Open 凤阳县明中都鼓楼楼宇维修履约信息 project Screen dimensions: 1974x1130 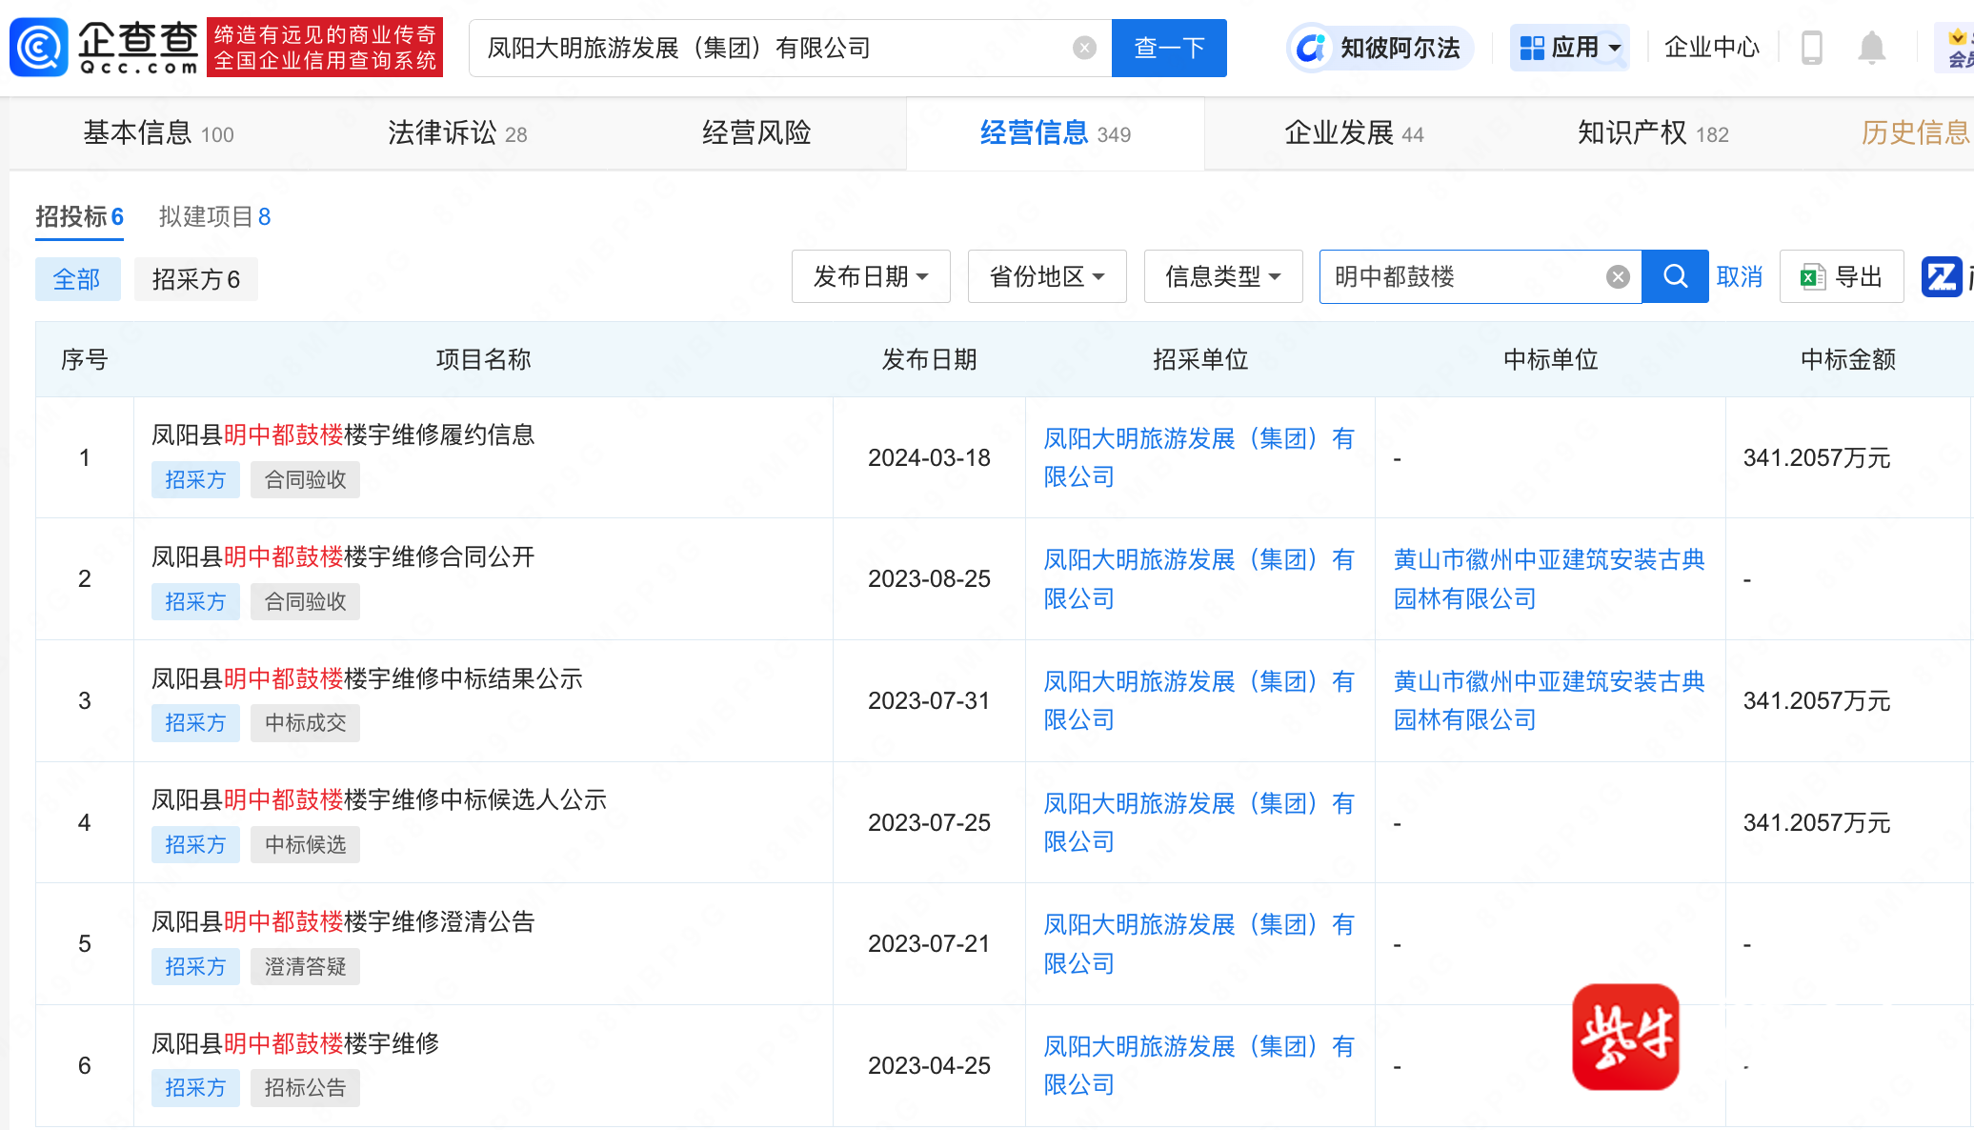pyautogui.click(x=343, y=434)
